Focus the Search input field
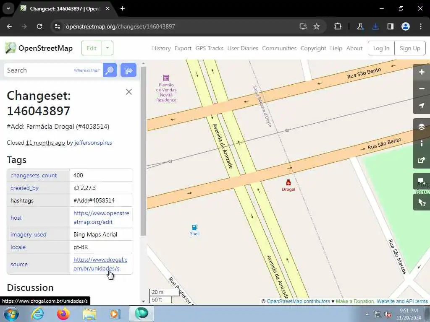This screenshot has width=430, height=322. [x=53, y=70]
